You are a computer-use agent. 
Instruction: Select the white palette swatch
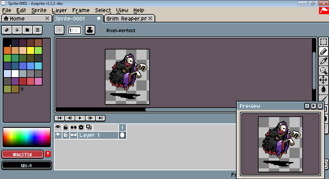[15, 74]
